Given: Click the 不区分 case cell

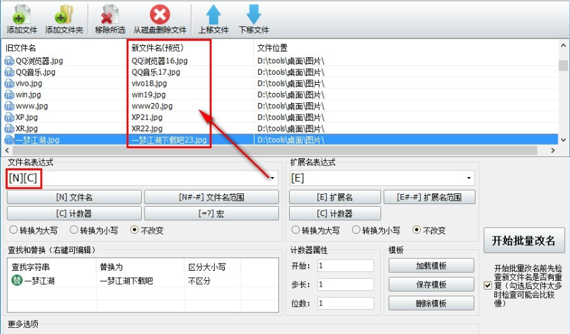Looking at the screenshot, I should (199, 281).
